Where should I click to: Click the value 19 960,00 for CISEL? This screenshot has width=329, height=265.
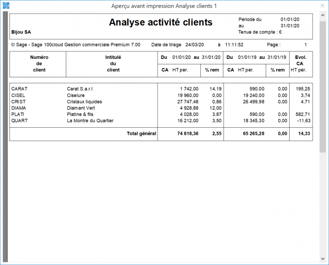point(188,95)
